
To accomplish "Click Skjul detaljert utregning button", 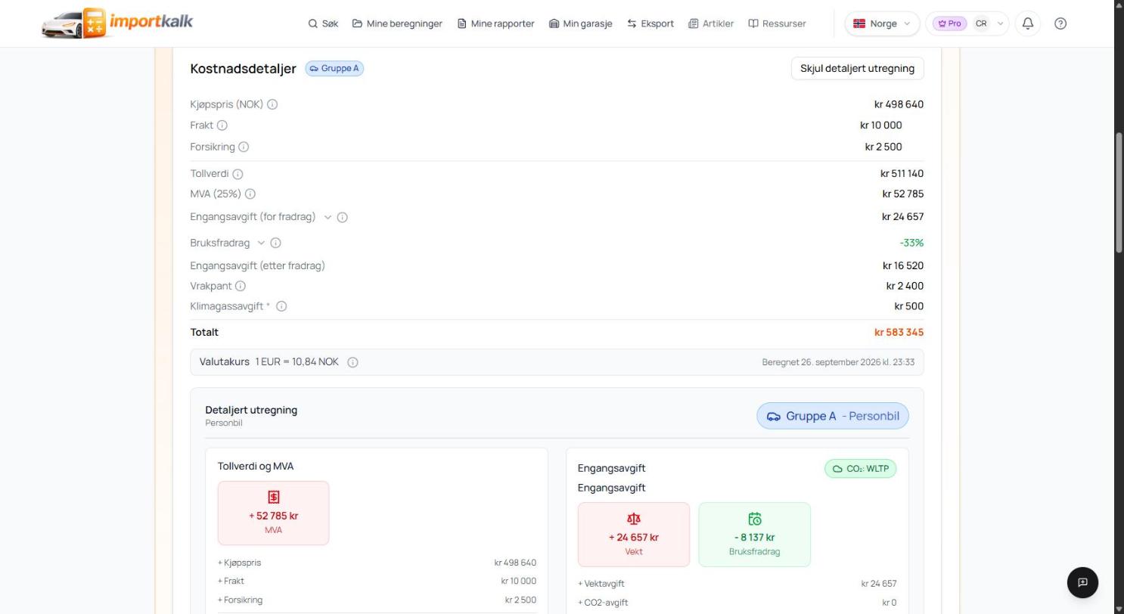I will click(x=857, y=68).
